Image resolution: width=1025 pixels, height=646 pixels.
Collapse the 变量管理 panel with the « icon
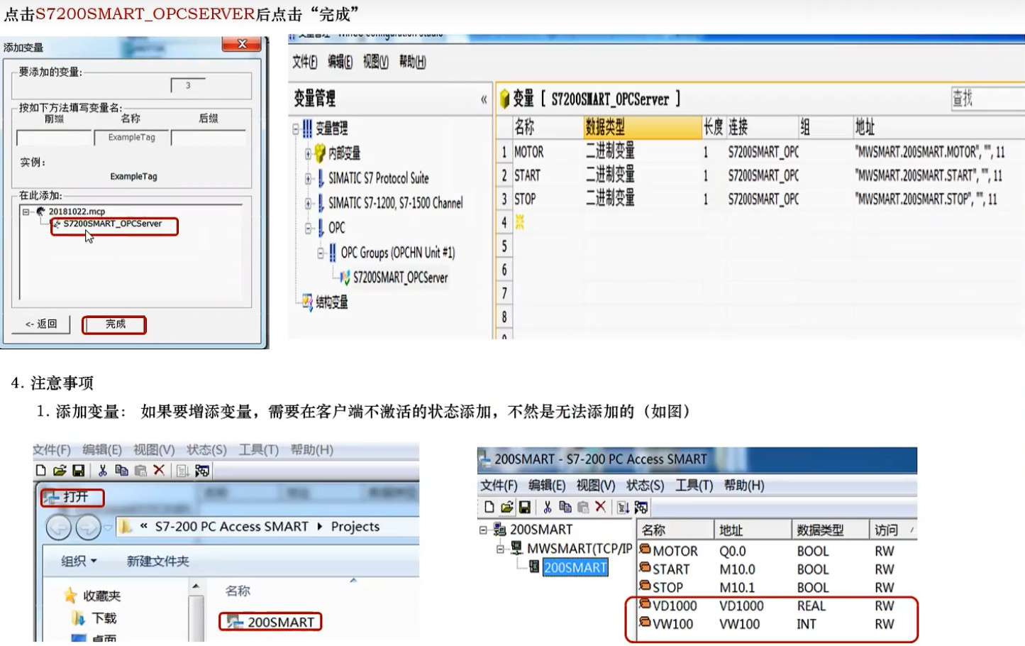tap(484, 99)
